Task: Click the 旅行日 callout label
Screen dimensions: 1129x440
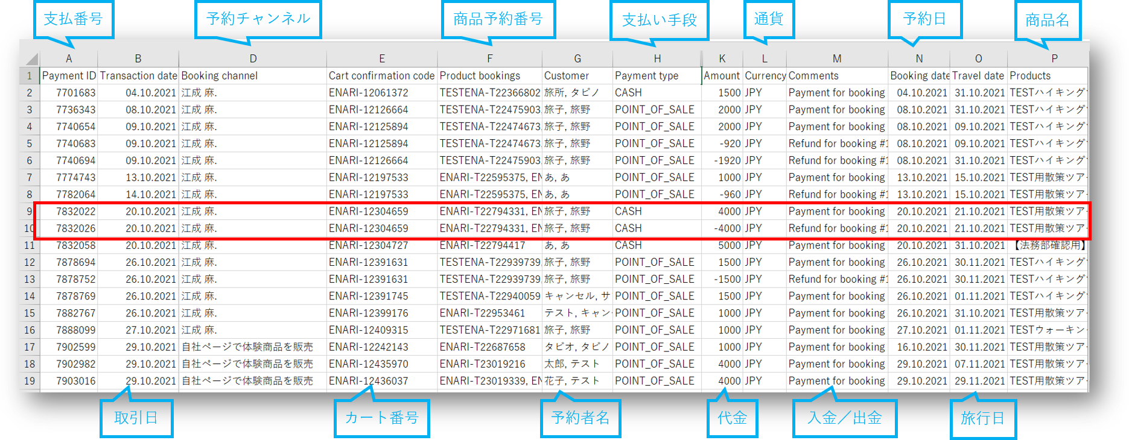Action: (x=982, y=418)
